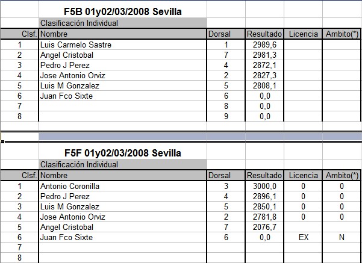This screenshot has width=362, height=263.
Task: Select the cell with result 2872,1
Action: tap(264, 65)
